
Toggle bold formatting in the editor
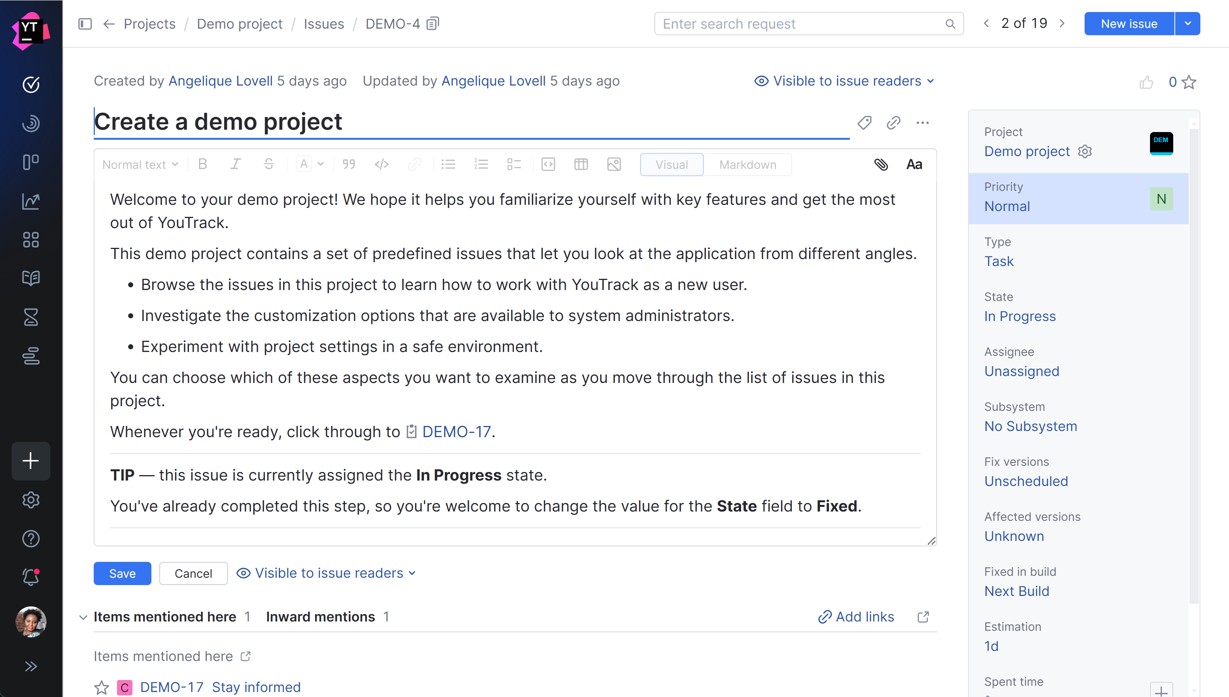tap(203, 164)
